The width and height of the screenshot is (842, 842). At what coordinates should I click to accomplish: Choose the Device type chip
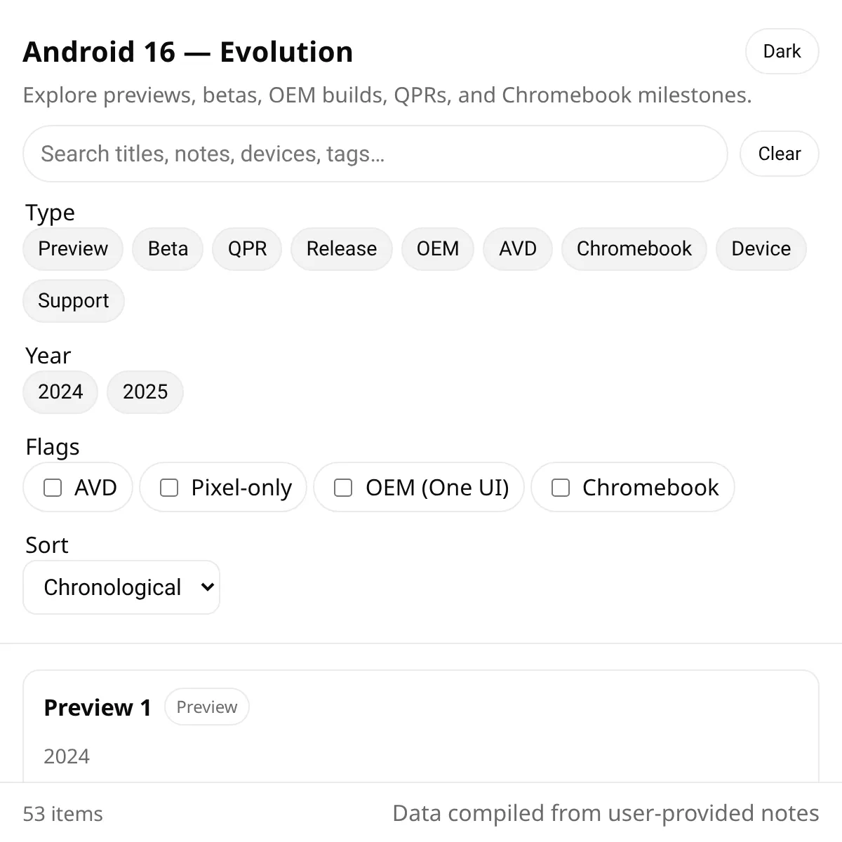click(x=761, y=248)
